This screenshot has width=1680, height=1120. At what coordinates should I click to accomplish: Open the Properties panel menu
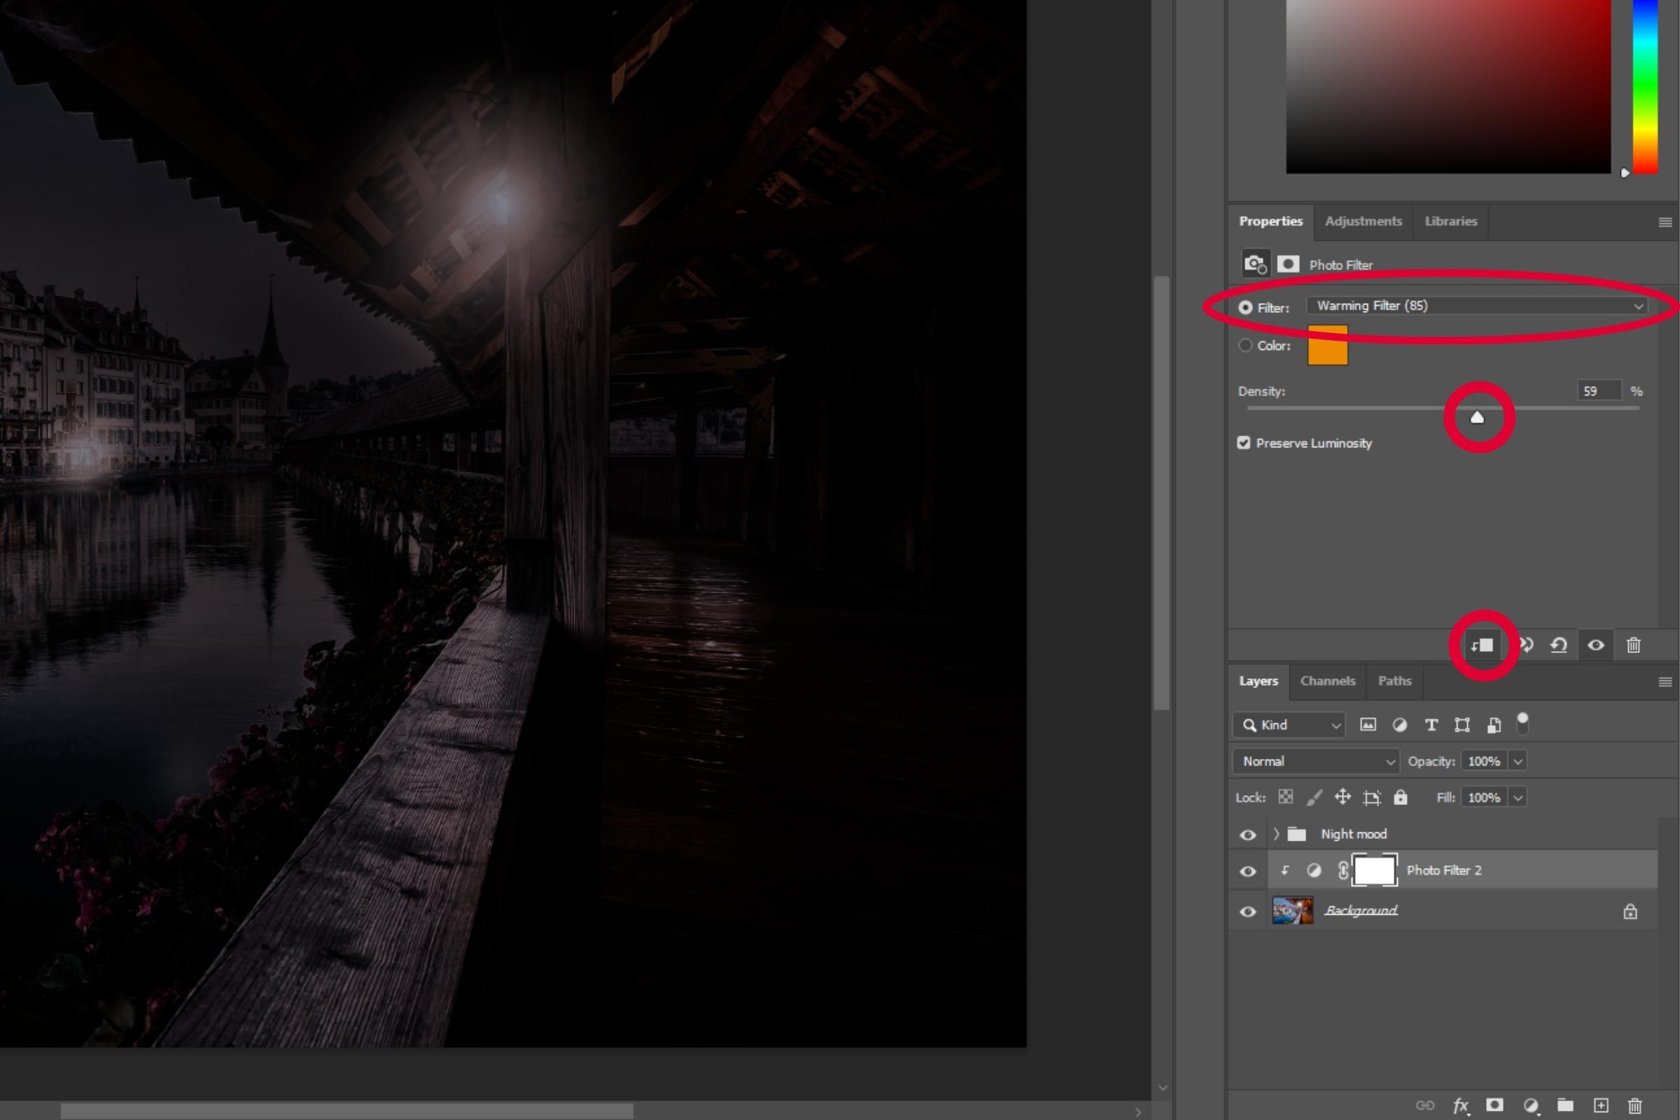(1665, 222)
